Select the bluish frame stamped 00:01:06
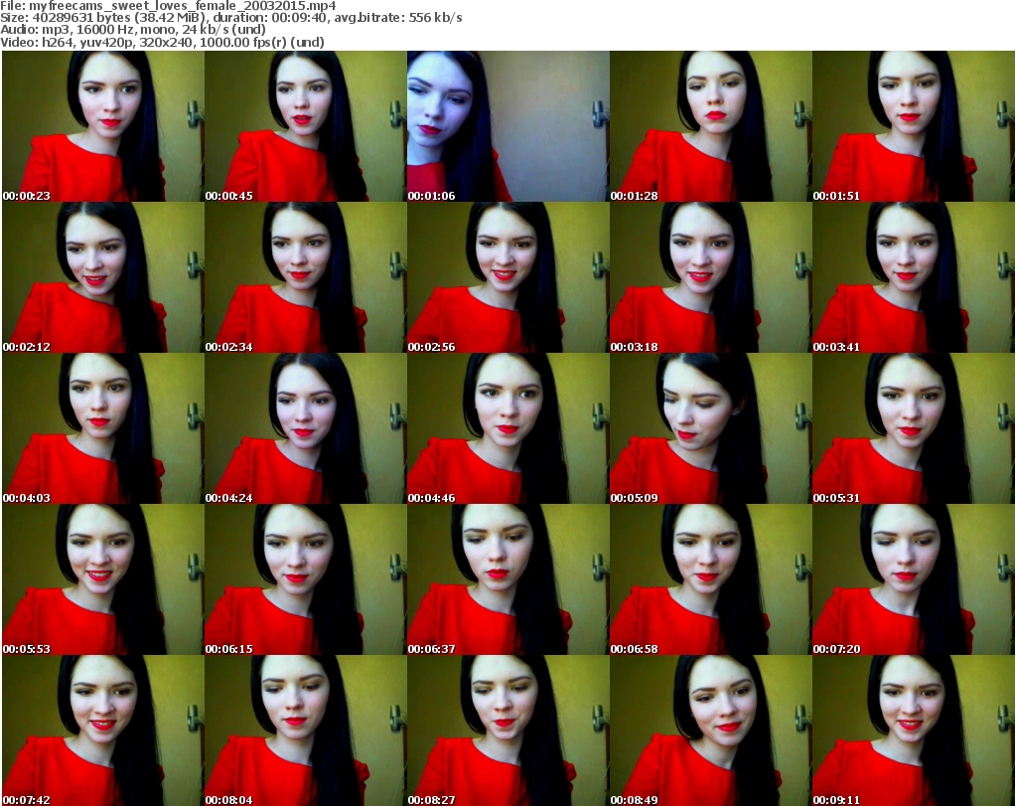The image size is (1017, 806). coord(508,126)
